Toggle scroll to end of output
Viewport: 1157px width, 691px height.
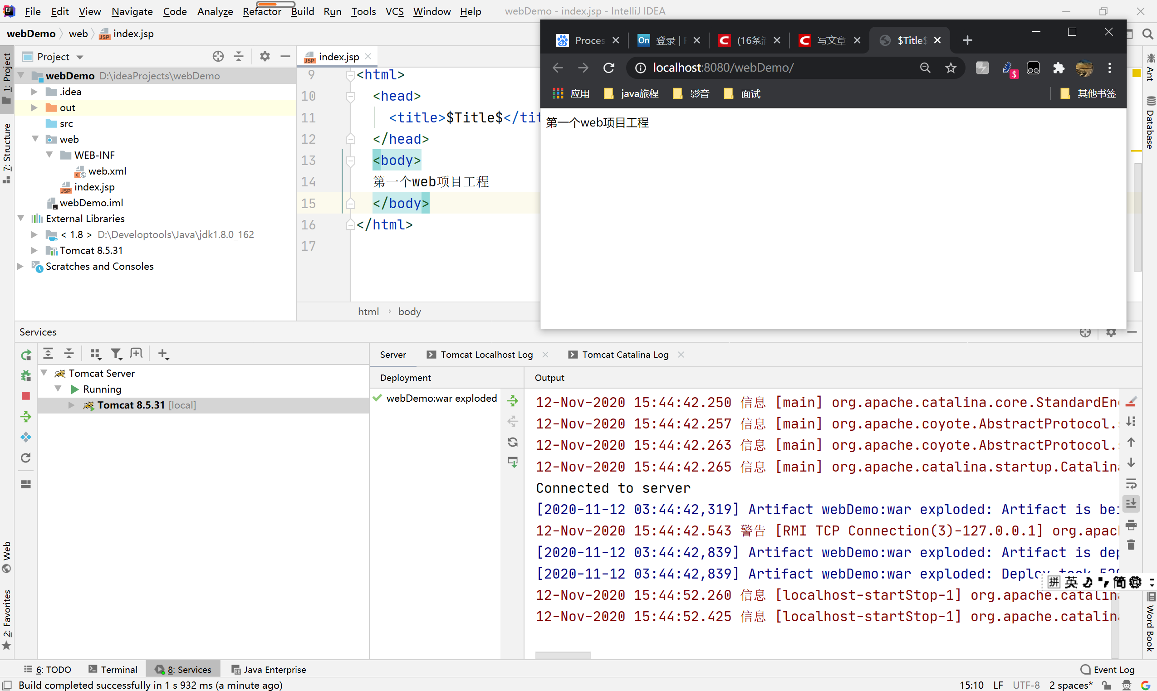pyautogui.click(x=1132, y=503)
